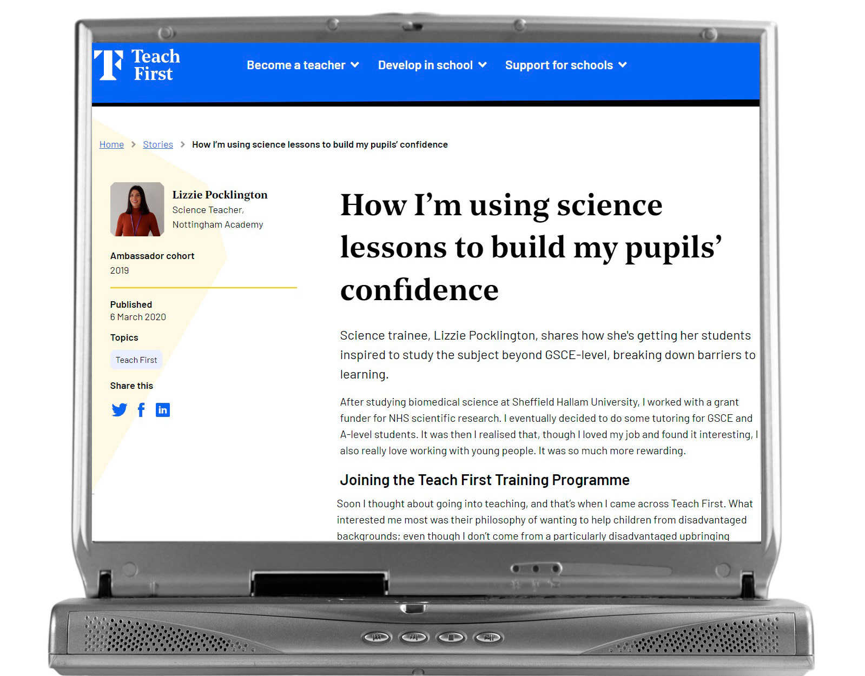Expand the chevron beside Support for schools
The width and height of the screenshot is (865, 676).
[623, 65]
